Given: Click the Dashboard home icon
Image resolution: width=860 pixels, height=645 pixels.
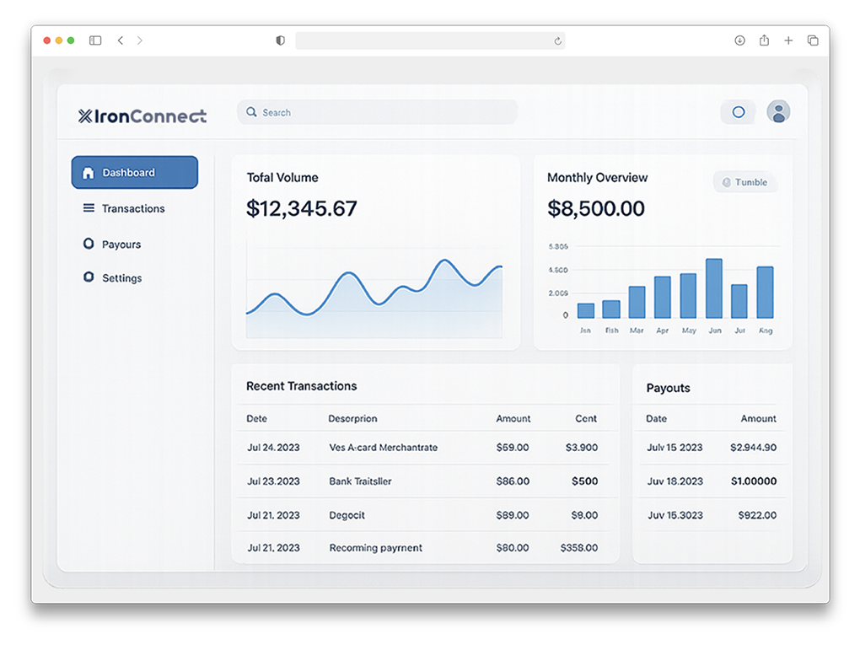Looking at the screenshot, I should pyautogui.click(x=88, y=173).
